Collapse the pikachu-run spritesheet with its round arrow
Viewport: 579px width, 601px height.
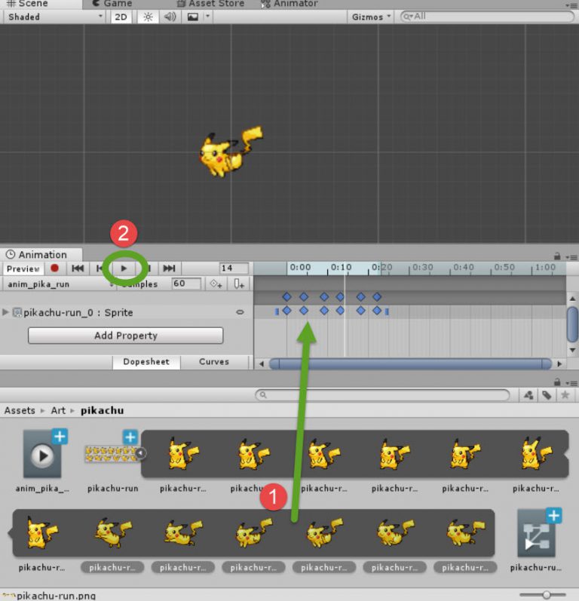[141, 453]
